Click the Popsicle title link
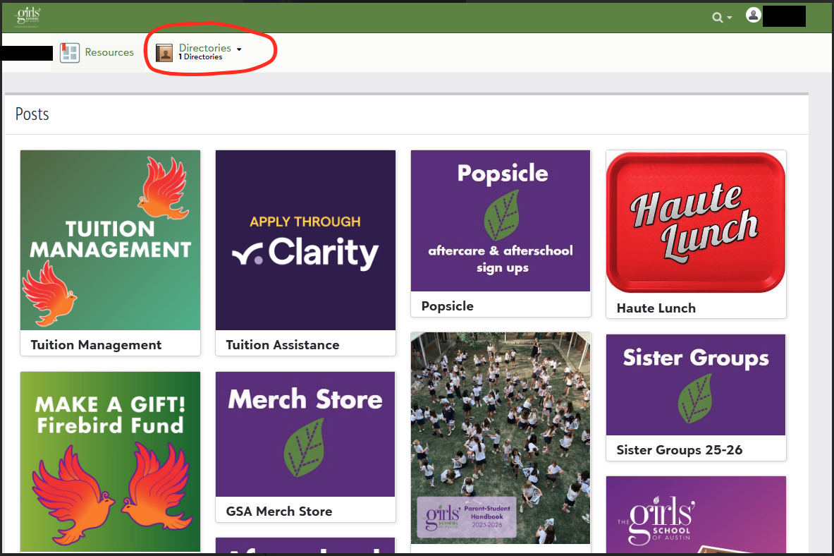This screenshot has height=556, width=834. (448, 306)
